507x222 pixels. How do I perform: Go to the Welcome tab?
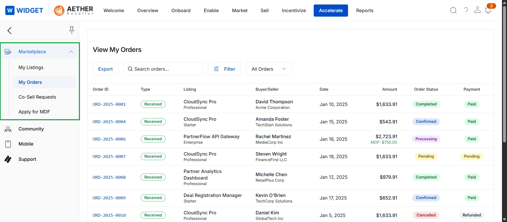114,11
